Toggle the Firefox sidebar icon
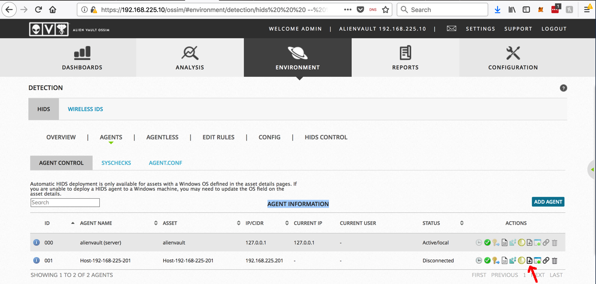Image resolution: width=596 pixels, height=284 pixels. click(x=526, y=9)
